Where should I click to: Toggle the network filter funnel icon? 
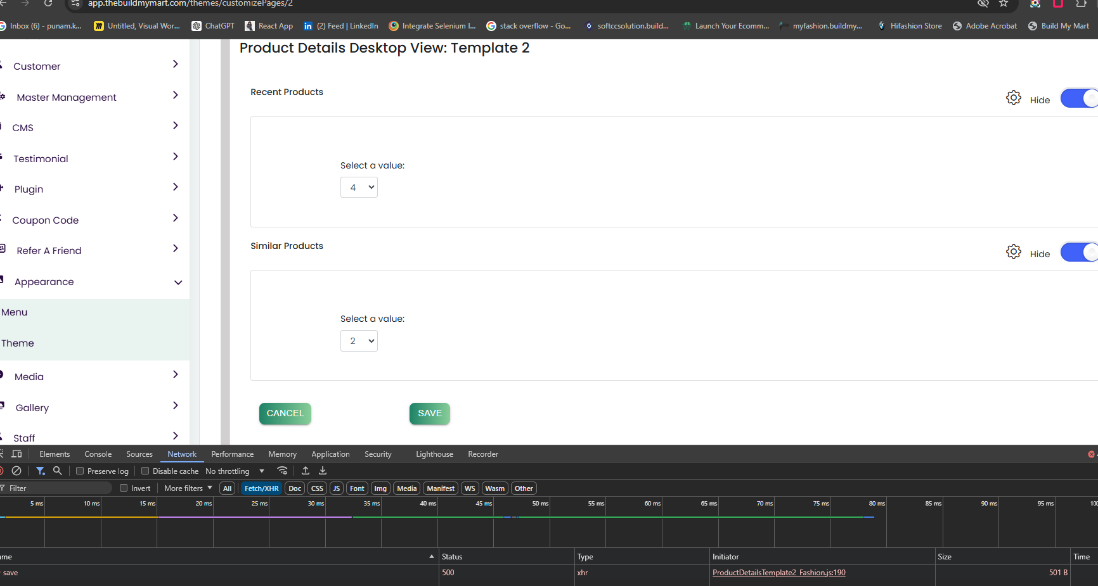pyautogui.click(x=41, y=471)
